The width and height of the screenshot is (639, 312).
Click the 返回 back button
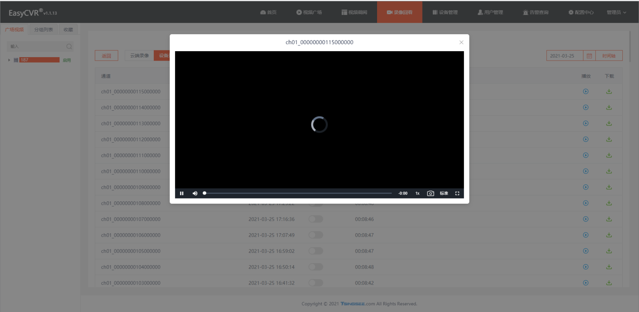(x=106, y=56)
